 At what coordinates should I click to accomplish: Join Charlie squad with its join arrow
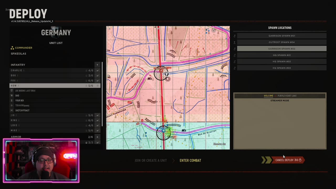(x=98, y=71)
